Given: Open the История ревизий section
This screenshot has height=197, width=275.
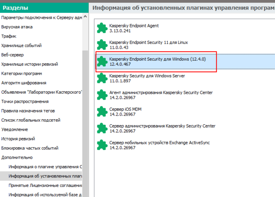Looking at the screenshot, I should (x=18, y=139).
